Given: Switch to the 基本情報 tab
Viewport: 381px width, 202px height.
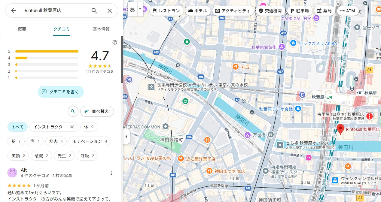Looking at the screenshot, I should [101, 29].
